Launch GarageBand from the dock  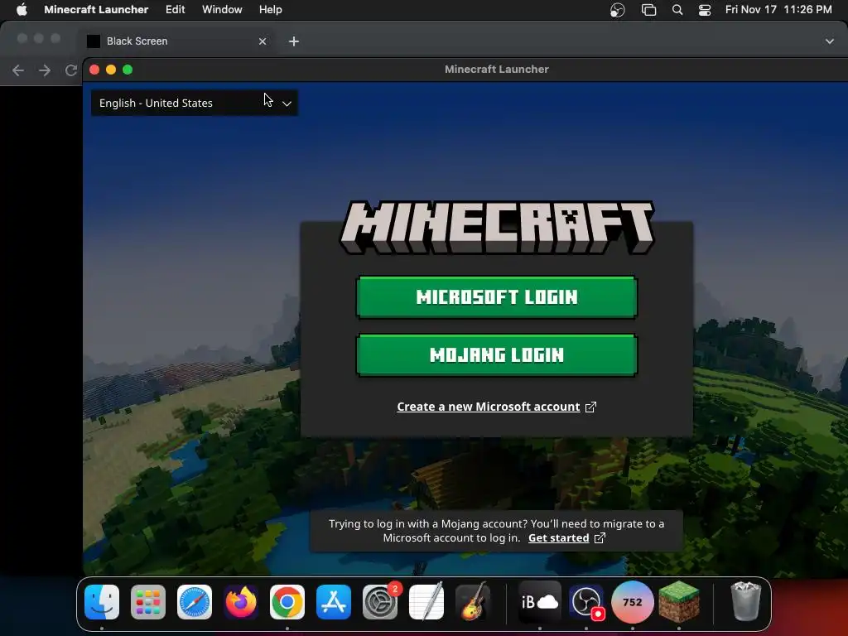[473, 602]
